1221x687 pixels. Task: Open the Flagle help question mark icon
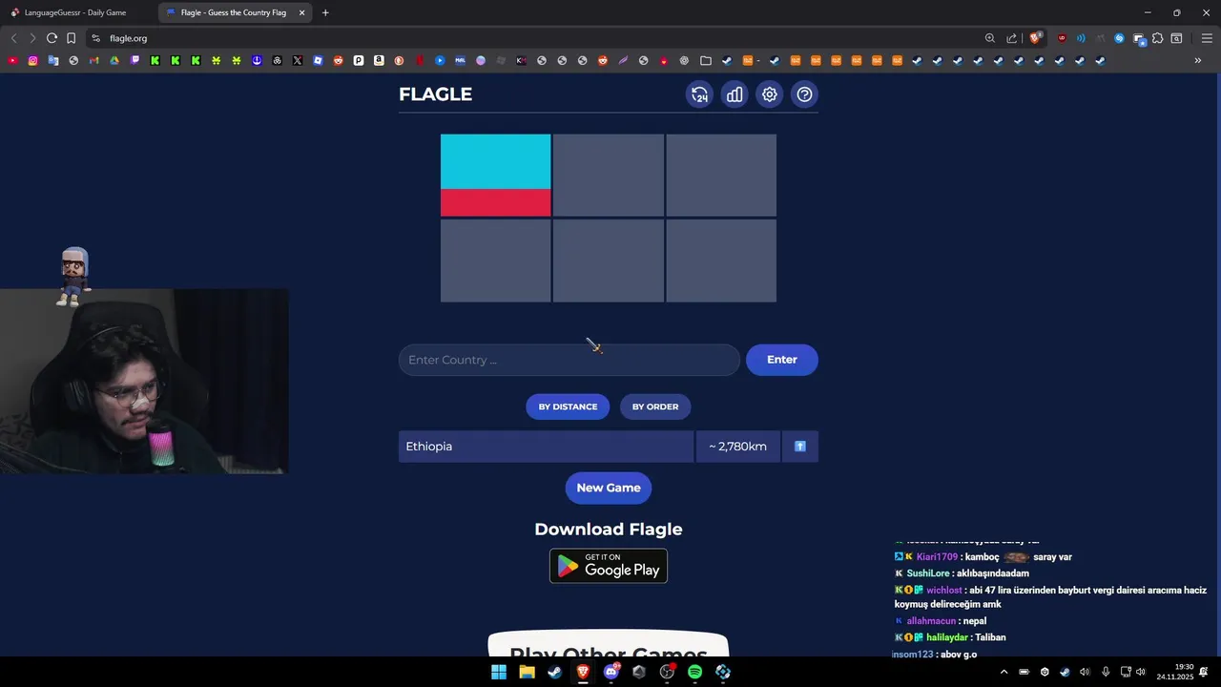(805, 94)
